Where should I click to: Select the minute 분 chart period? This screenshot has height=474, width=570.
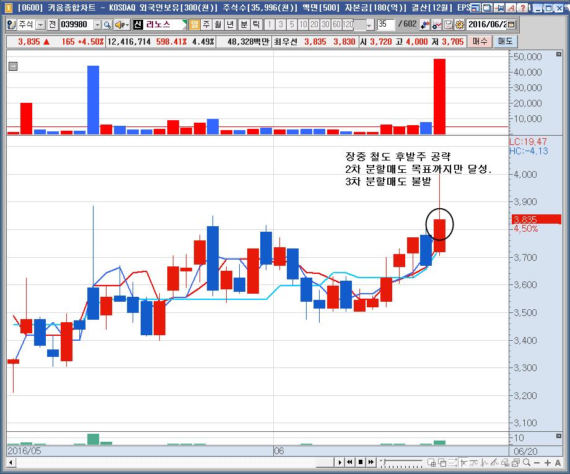pos(244,25)
